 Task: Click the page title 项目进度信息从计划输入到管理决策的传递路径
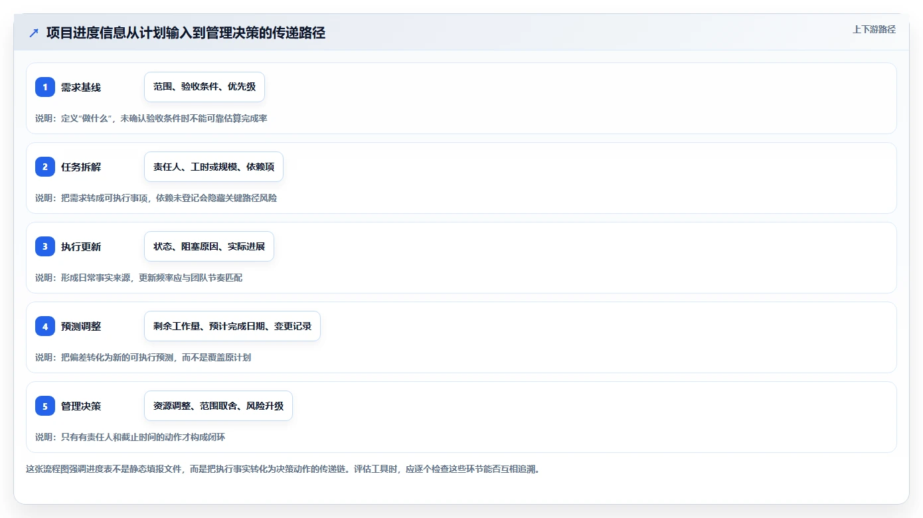tap(186, 33)
